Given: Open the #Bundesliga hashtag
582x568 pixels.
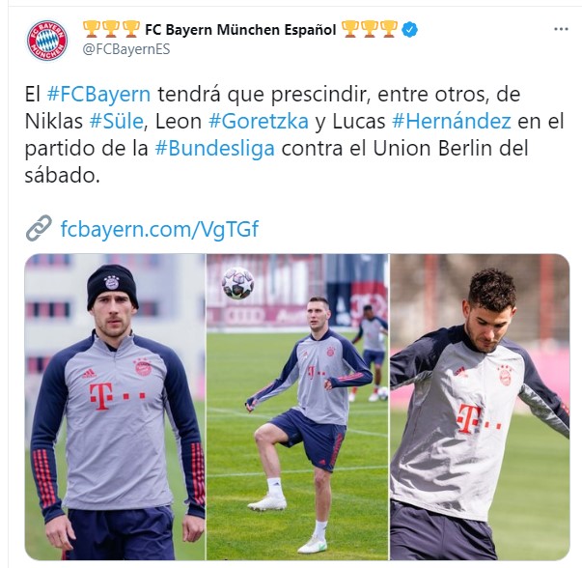Looking at the screenshot, I should click(215, 148).
